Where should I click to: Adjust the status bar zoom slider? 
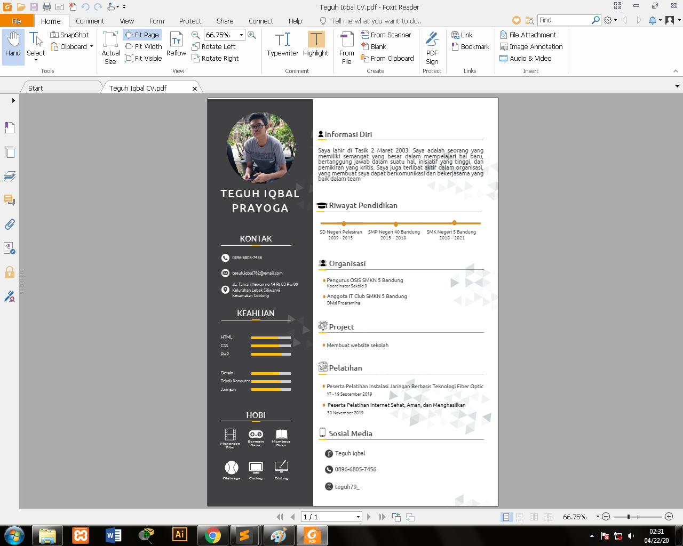tap(629, 517)
